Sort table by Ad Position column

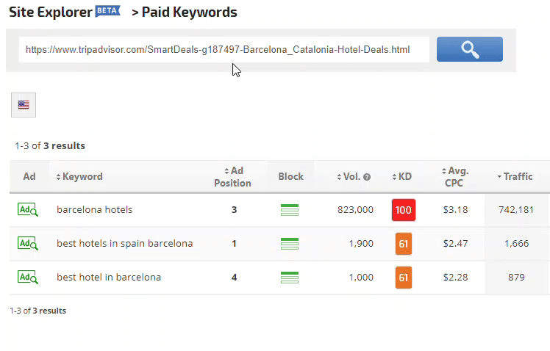click(232, 176)
